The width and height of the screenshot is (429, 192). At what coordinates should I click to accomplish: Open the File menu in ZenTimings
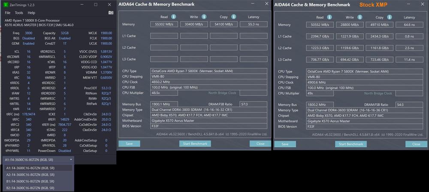[8, 13]
